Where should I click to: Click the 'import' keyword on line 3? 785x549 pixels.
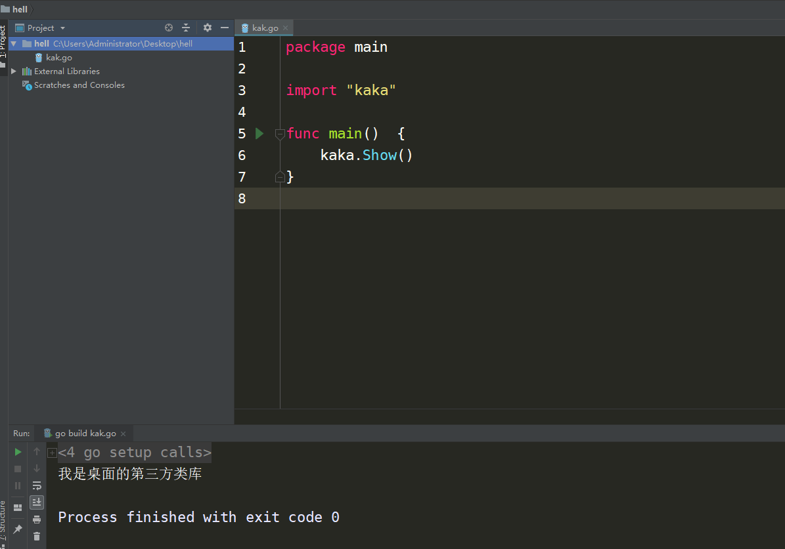pyautogui.click(x=311, y=91)
